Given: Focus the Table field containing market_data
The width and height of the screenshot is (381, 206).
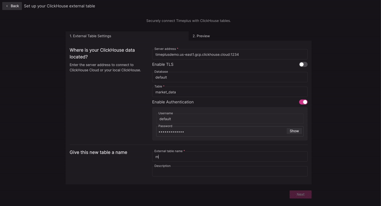Looking at the screenshot, I should coord(230,92).
